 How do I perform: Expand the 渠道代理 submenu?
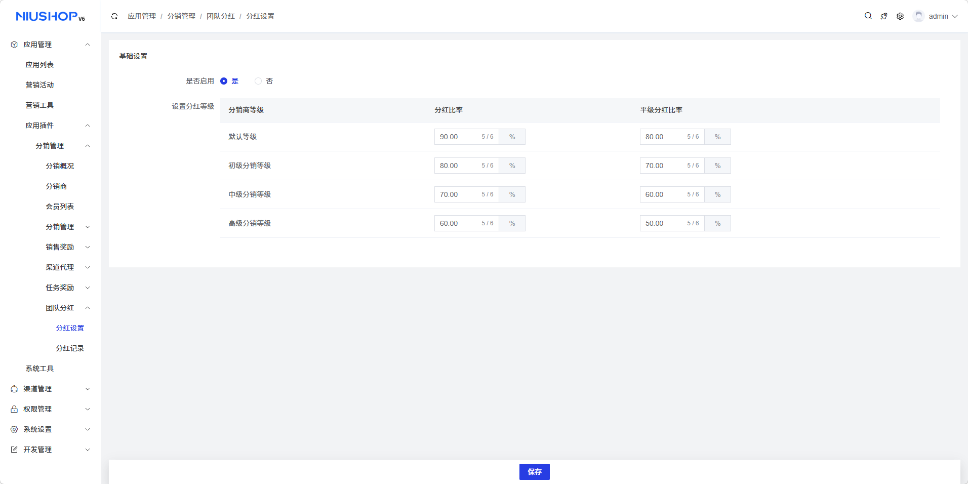coord(88,267)
